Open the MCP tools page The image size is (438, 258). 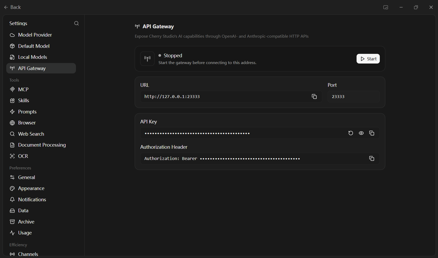click(x=41, y=89)
